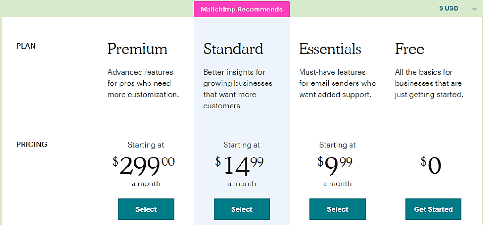Screen dimensions: 483x225
Task: Click the currency dropdown chevron arrow
Action: tap(474, 9)
